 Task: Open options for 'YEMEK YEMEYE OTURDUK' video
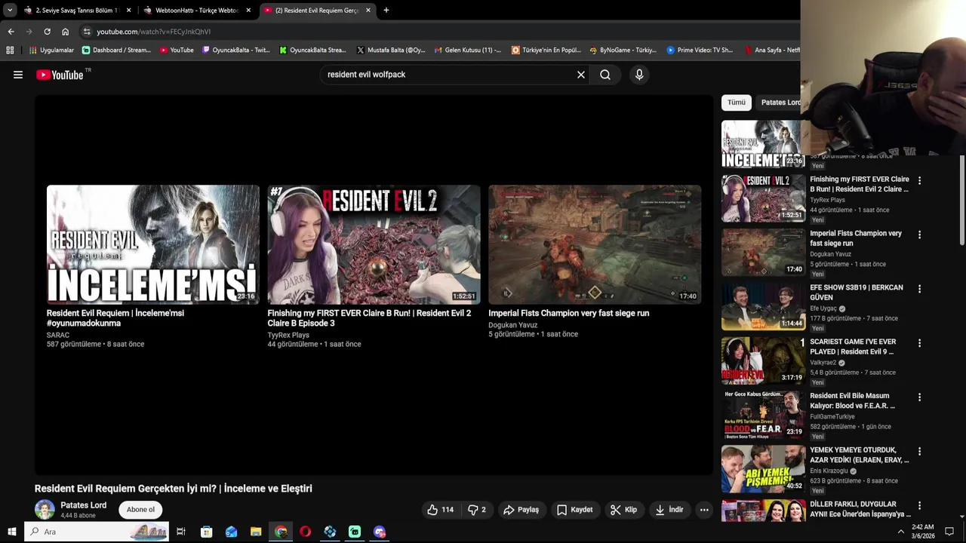(x=919, y=452)
